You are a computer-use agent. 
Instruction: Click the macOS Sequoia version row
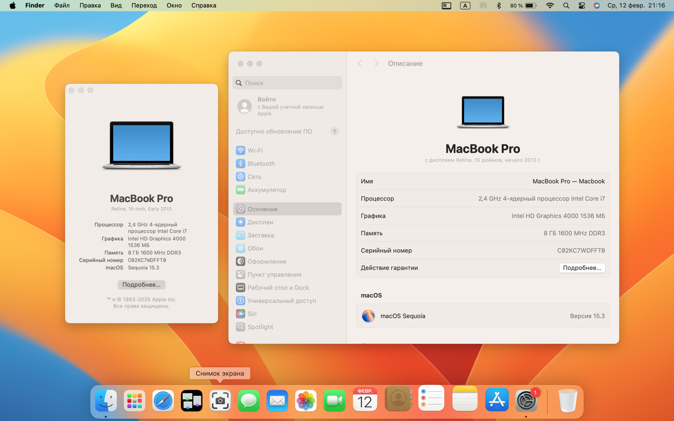483,316
